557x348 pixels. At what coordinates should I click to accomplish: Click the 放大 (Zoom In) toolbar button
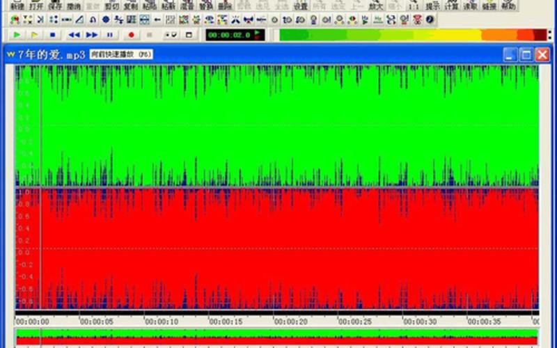(375, 5)
